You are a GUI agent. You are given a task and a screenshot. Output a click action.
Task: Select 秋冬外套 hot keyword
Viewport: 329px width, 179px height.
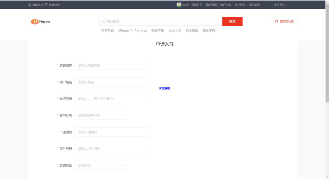pos(107,31)
